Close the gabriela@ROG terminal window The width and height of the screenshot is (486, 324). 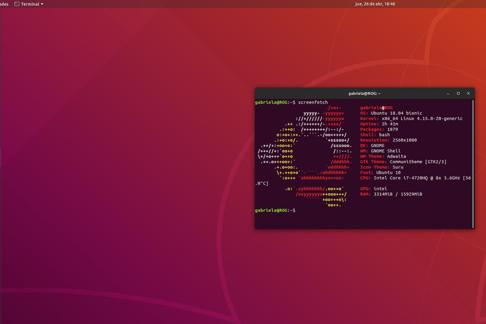pos(467,93)
